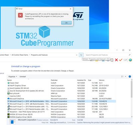This screenshot has height=125, width=133.
Task: Click the scrollbar down arrow
Action: [x=132, y=117]
